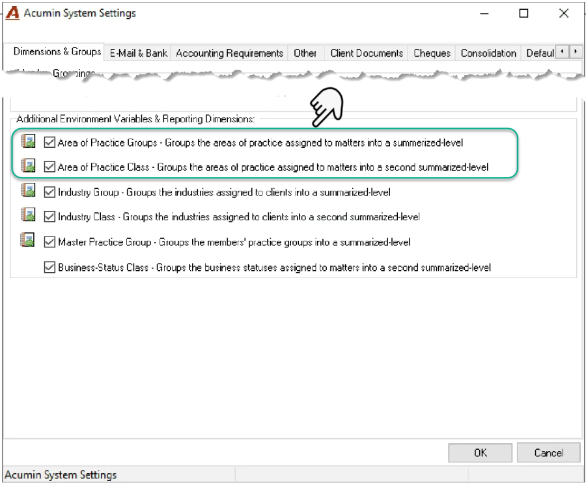The image size is (586, 483).
Task: Show previous tabs with left arrow
Action: 562,51
